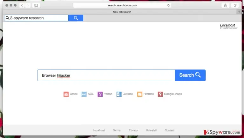Open the Yahoo shortcut icon
This screenshot has height=138, width=244.
100,94
